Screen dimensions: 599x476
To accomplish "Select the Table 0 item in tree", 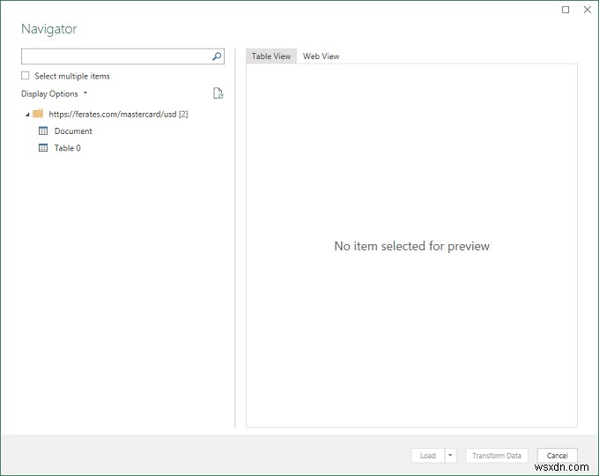I will click(67, 148).
